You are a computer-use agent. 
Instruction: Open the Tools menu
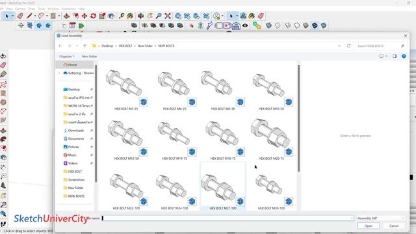pos(42,8)
